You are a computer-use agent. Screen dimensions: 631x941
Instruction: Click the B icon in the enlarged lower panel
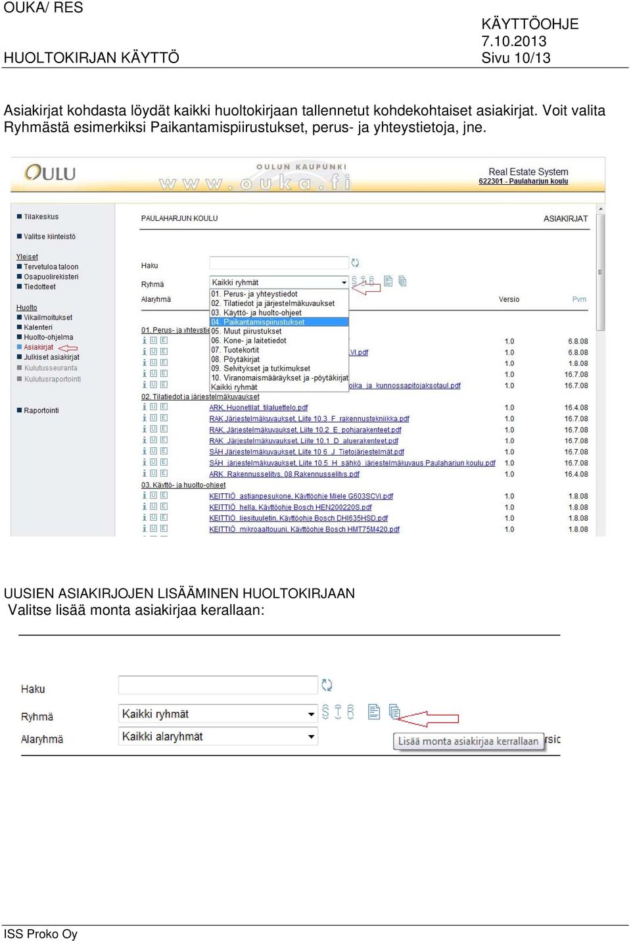click(x=350, y=712)
